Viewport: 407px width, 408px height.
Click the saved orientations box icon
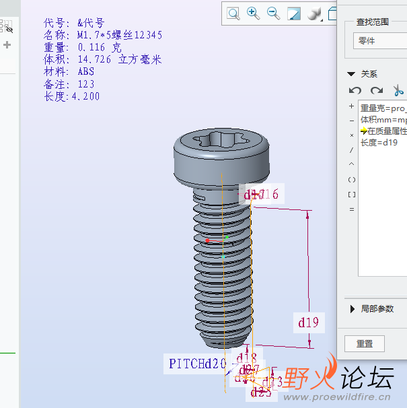click(x=332, y=13)
